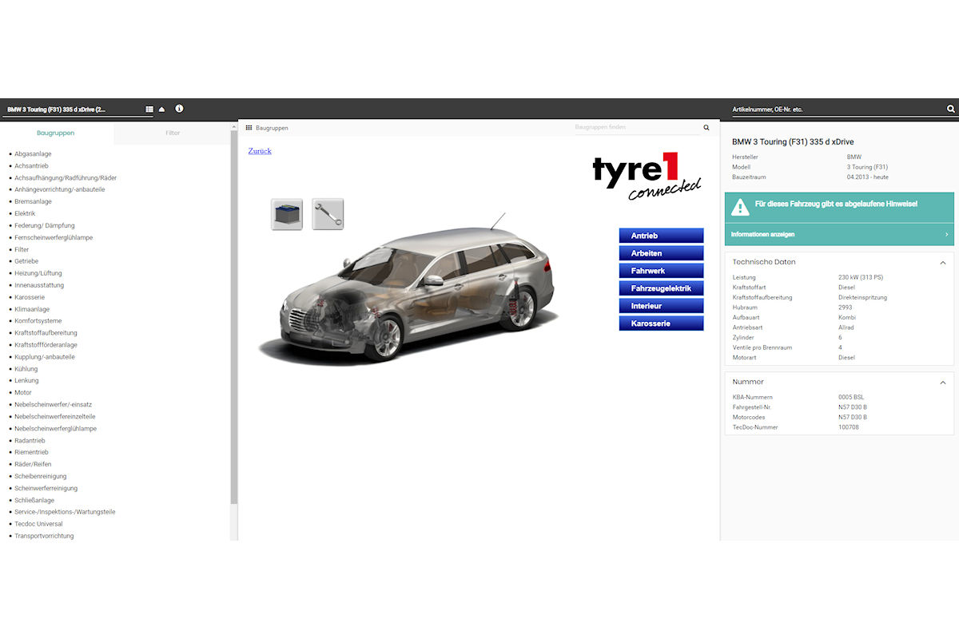Image resolution: width=959 pixels, height=639 pixels.
Task: Open Karosserie entry in the left list
Action: [30, 297]
